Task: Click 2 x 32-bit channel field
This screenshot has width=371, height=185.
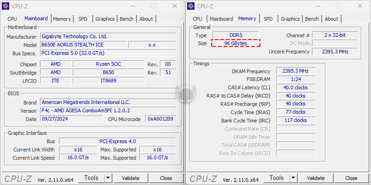Action: [x=335, y=35]
